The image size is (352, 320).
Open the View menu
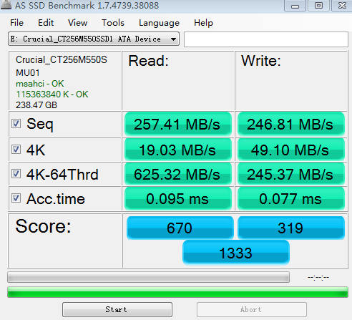coord(77,23)
